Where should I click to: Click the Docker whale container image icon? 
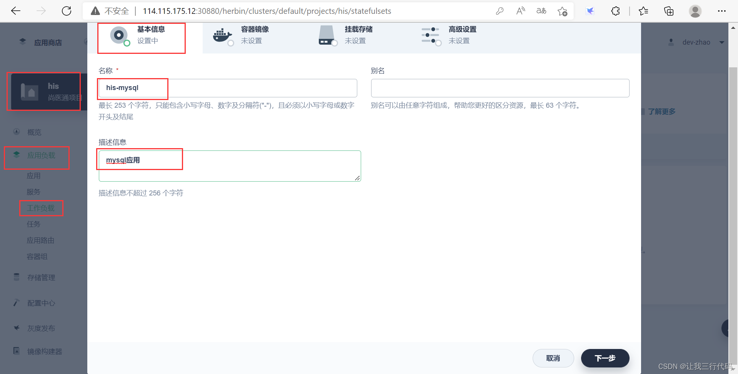click(x=222, y=36)
